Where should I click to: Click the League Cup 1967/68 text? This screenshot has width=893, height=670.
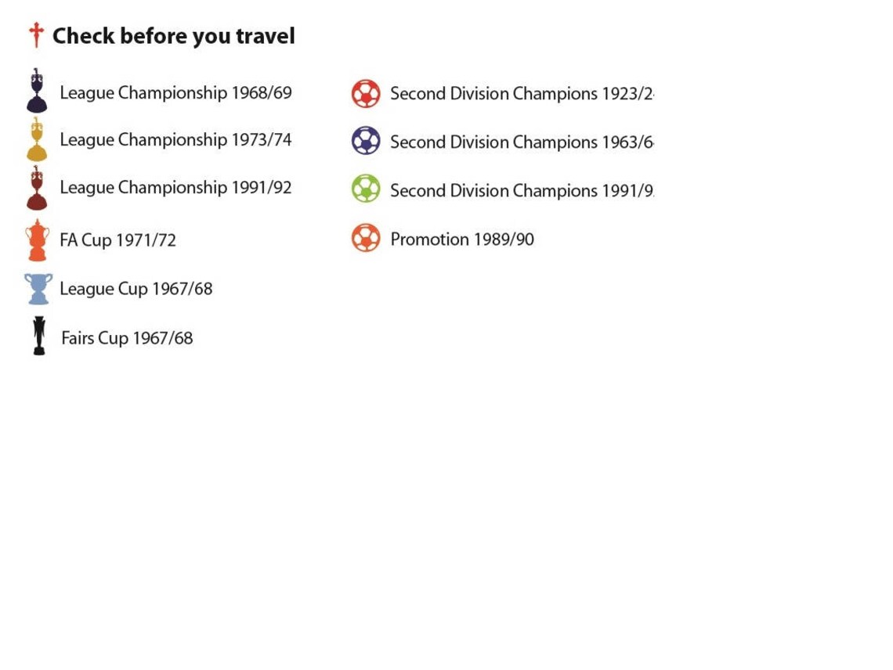(136, 289)
